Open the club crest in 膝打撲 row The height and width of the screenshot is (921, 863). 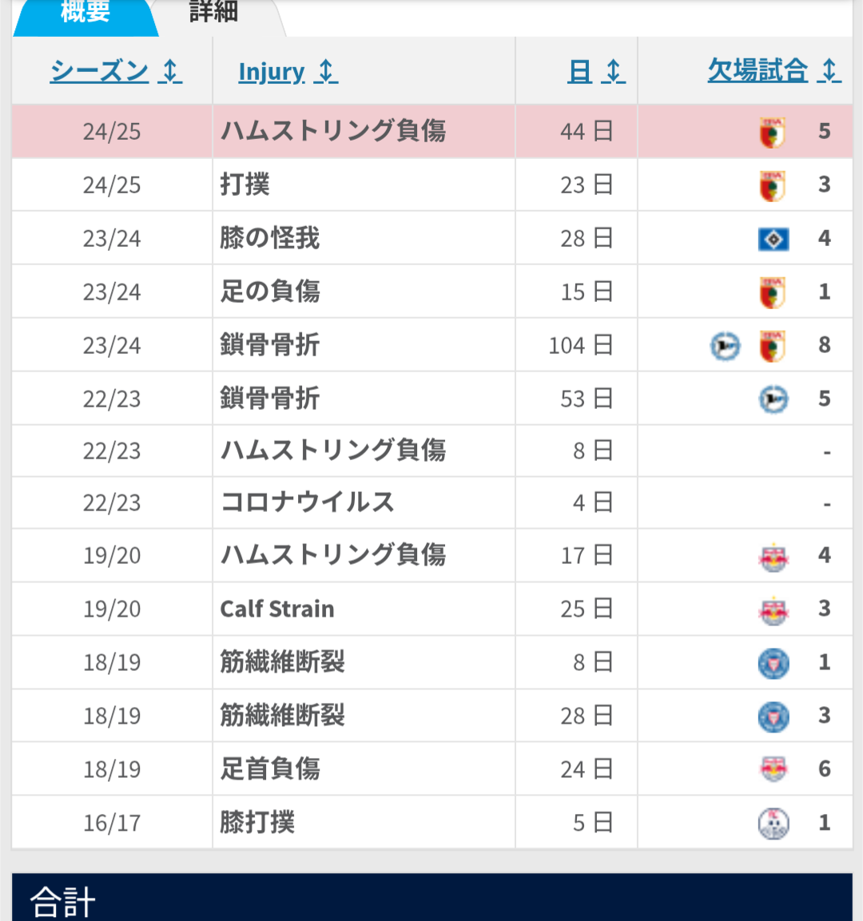point(773,823)
